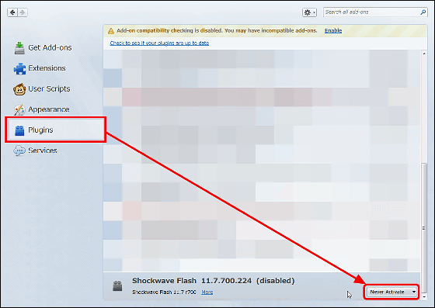
Task: Select the Plugins section
Action: point(56,130)
